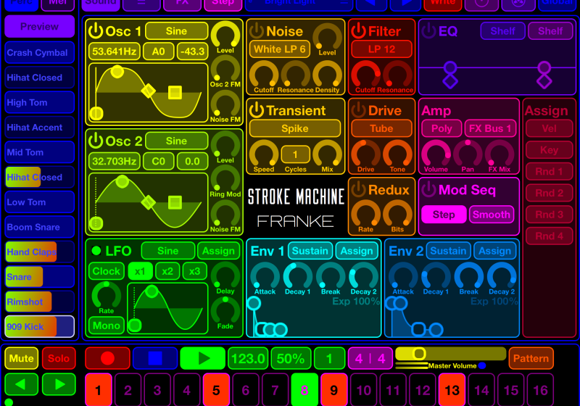This screenshot has height=406, width=580.
Task: Click the blue Stop button
Action: (x=154, y=358)
